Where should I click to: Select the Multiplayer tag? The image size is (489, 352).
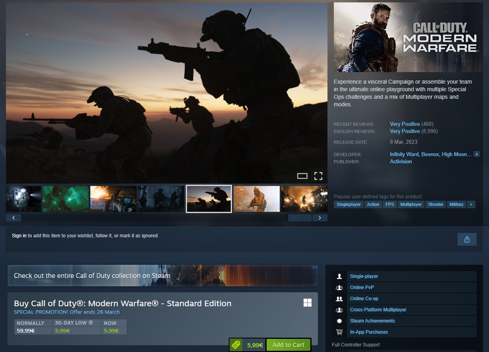(411, 204)
